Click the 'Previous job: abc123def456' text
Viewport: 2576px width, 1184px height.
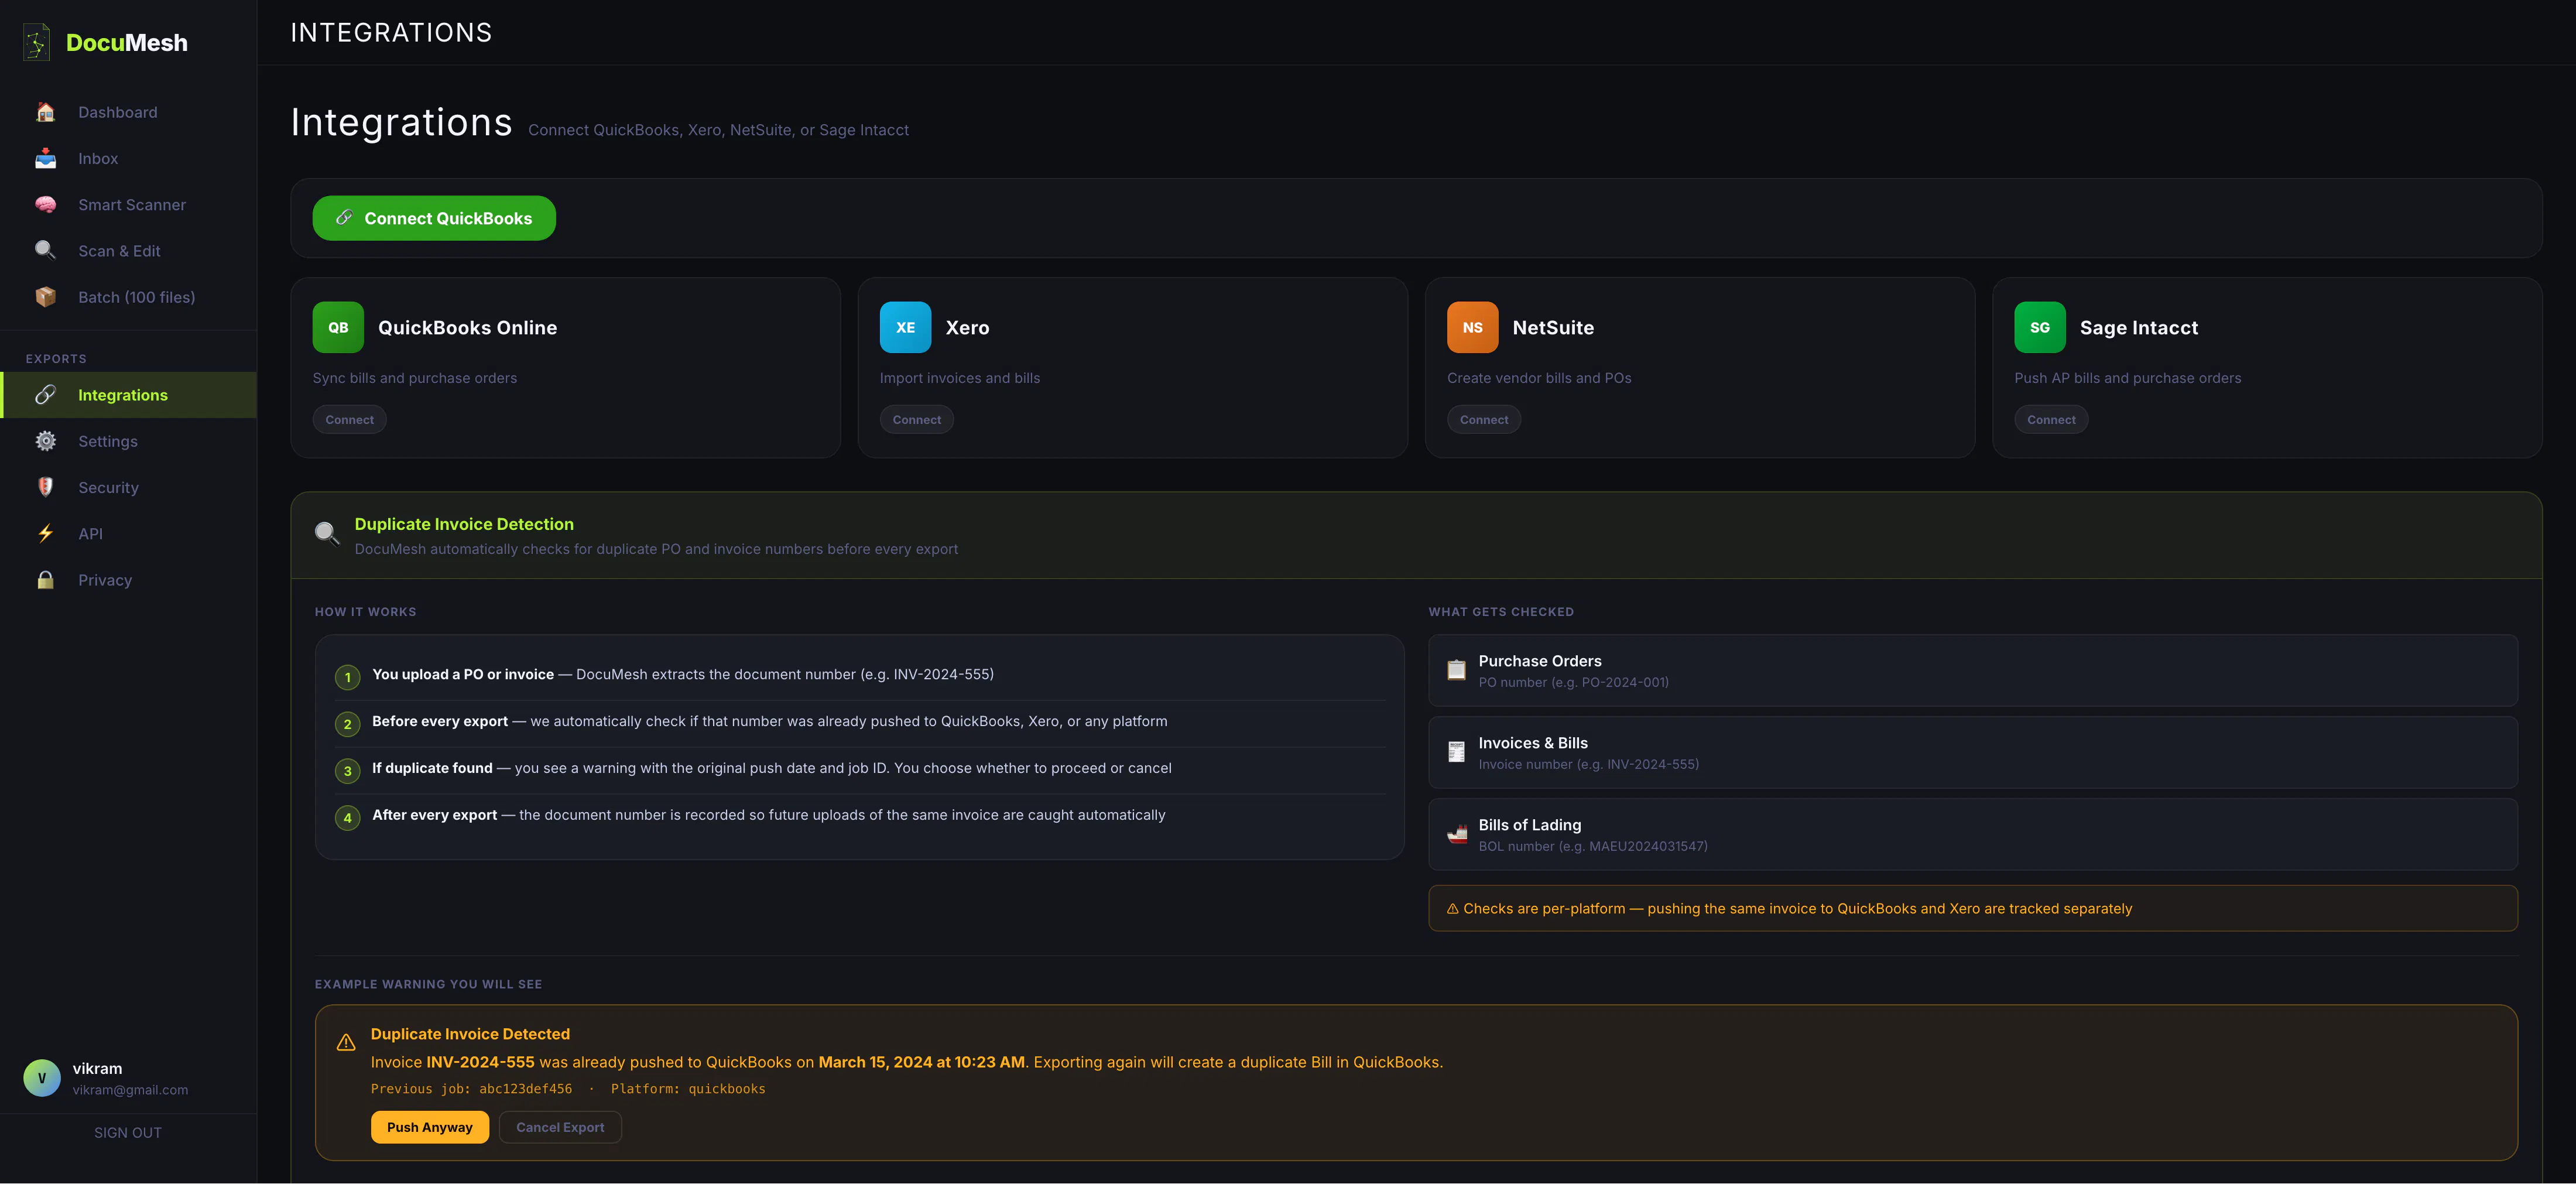(x=471, y=1089)
